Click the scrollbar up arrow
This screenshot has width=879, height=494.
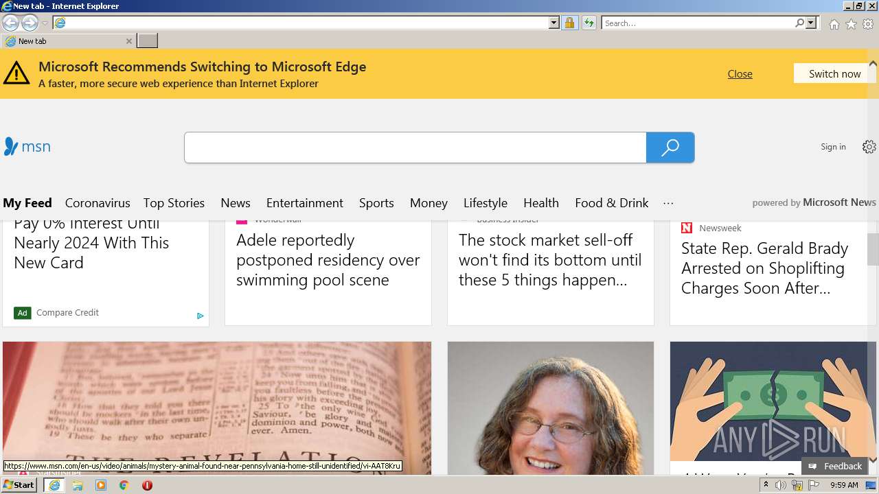[873, 63]
